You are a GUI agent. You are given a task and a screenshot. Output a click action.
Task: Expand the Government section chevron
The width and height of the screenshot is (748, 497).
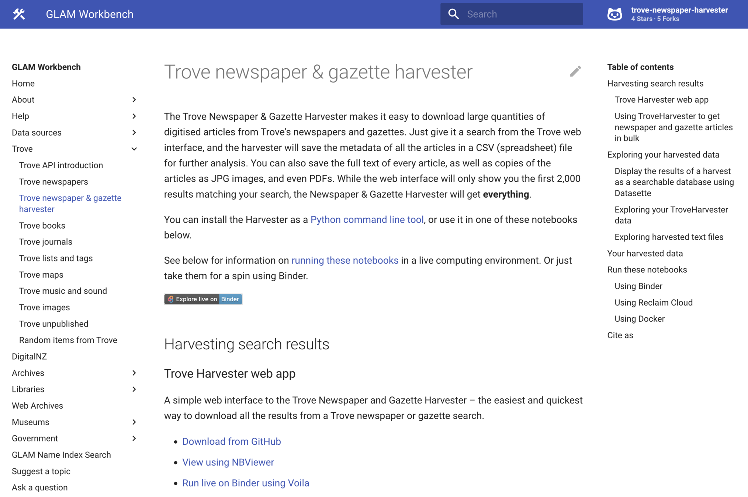(x=134, y=438)
